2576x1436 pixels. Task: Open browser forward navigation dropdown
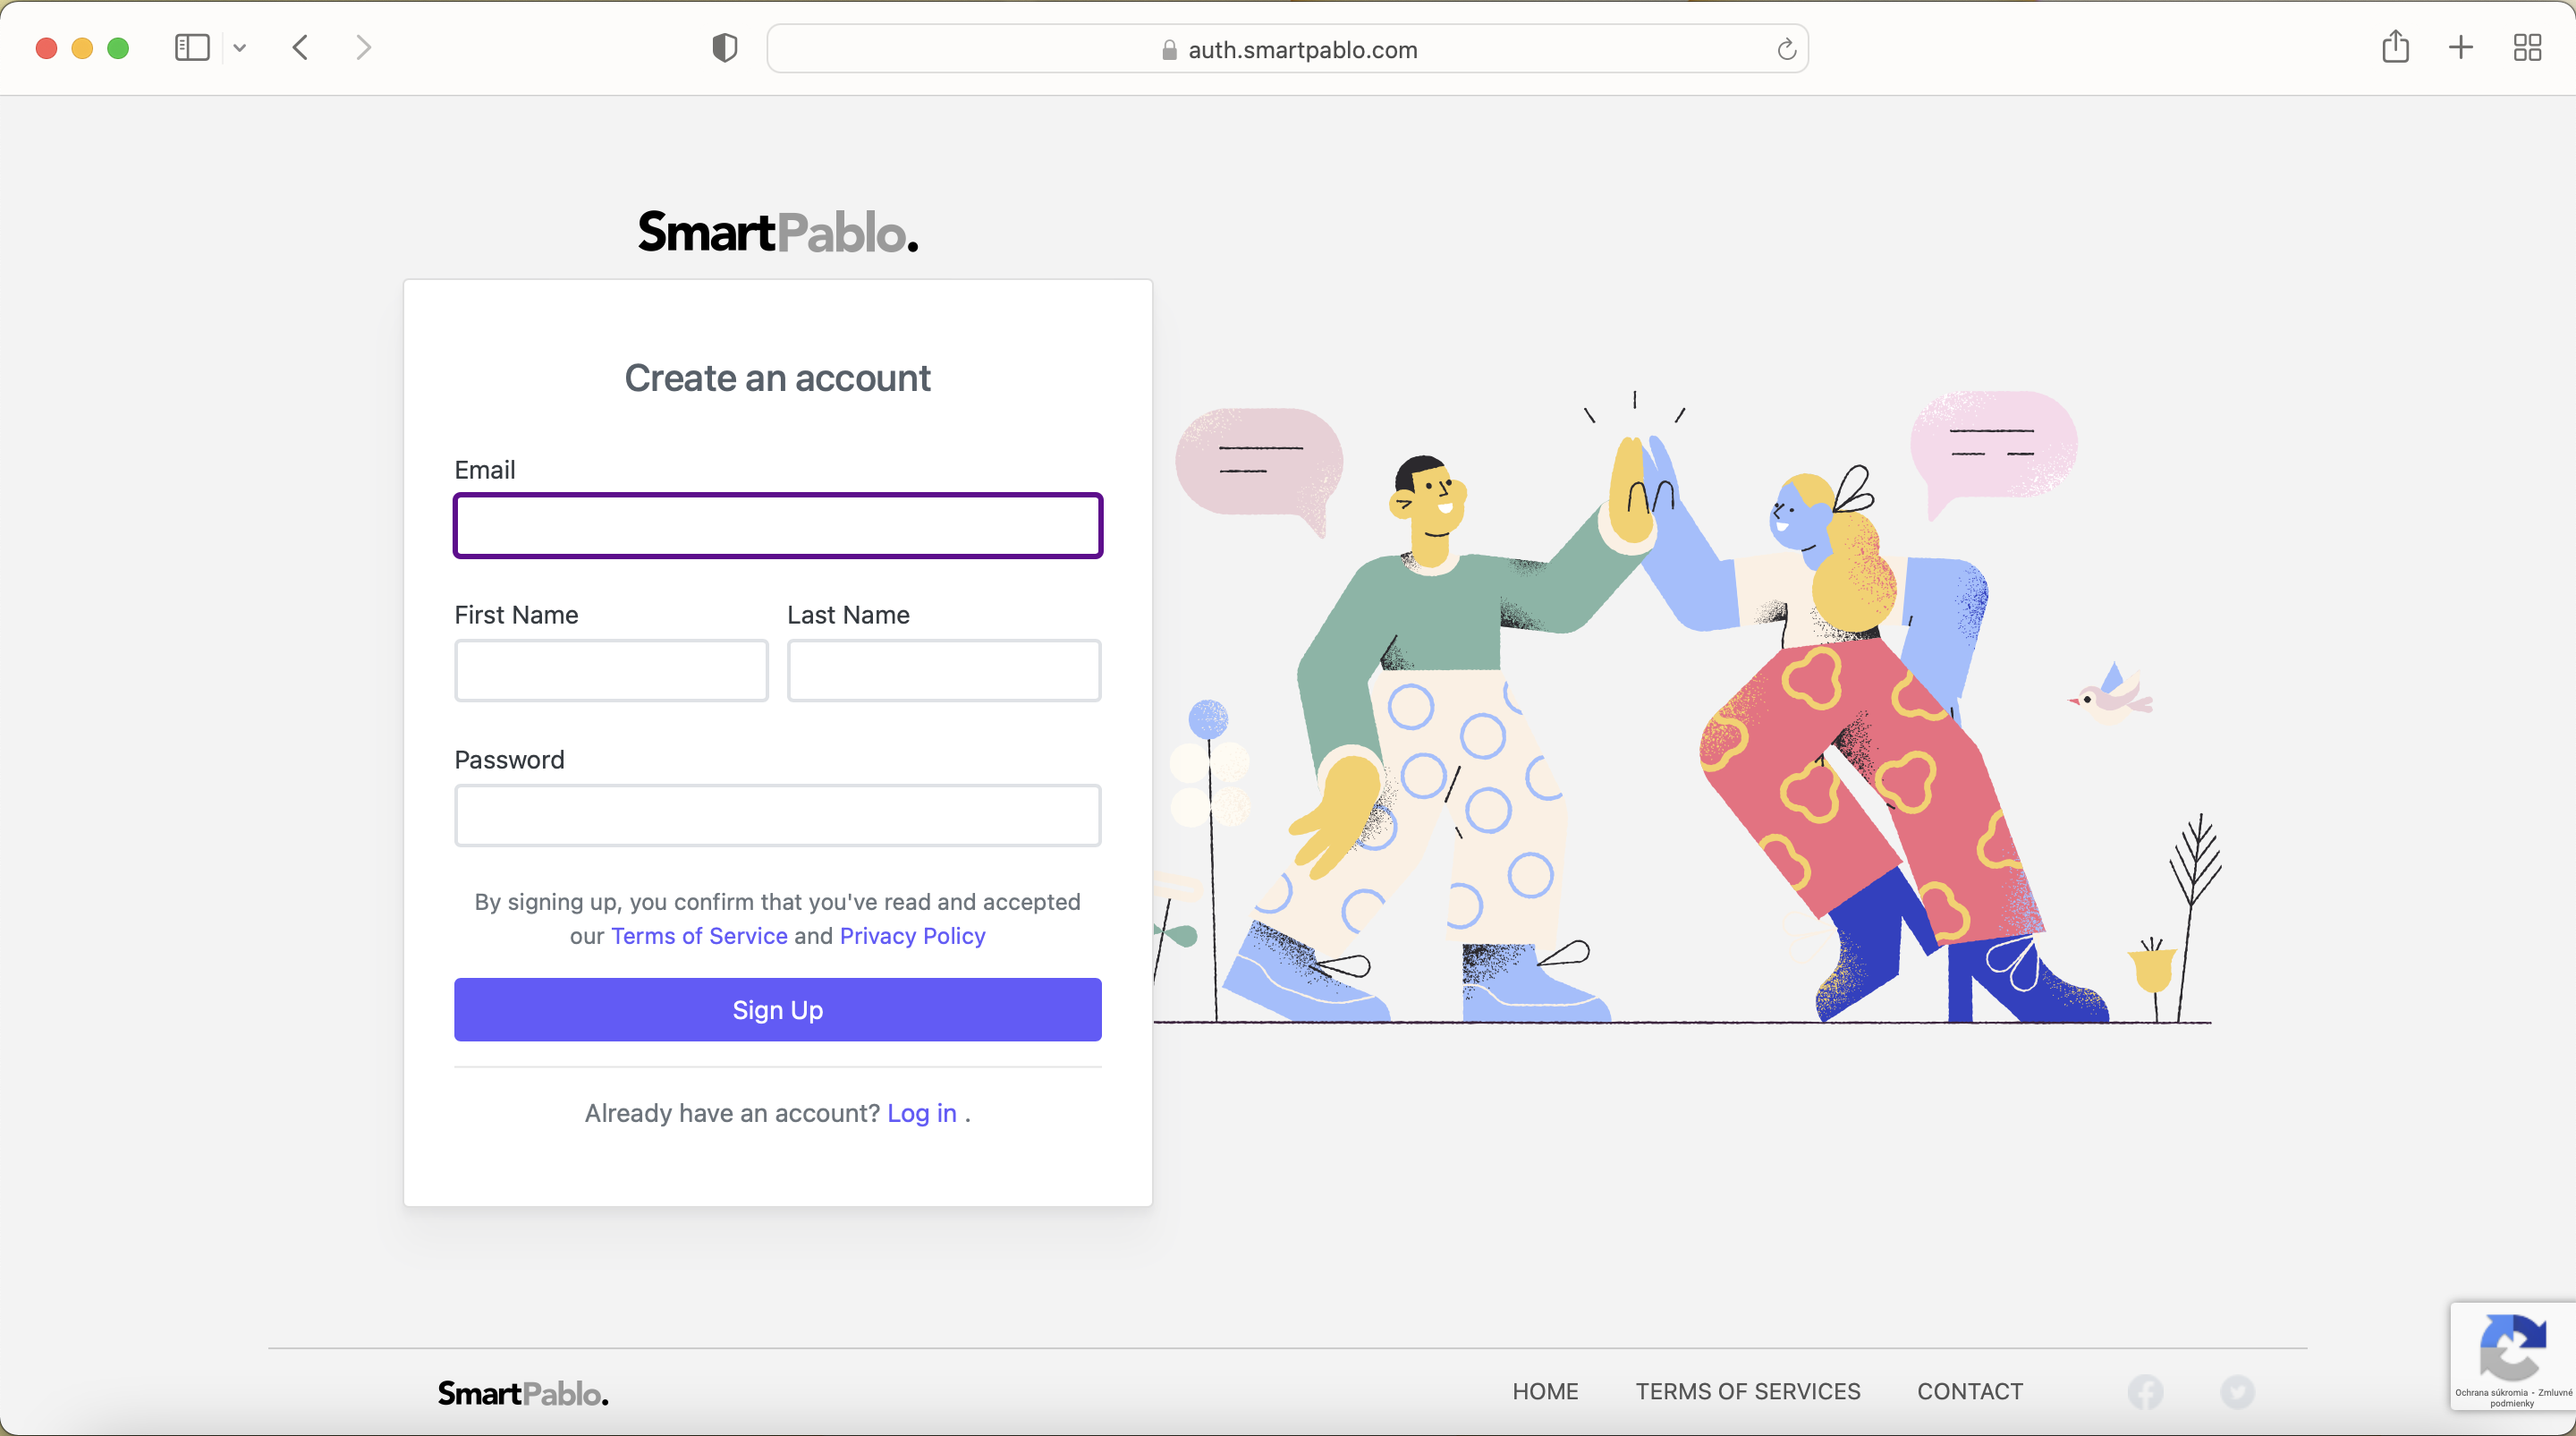[360, 47]
